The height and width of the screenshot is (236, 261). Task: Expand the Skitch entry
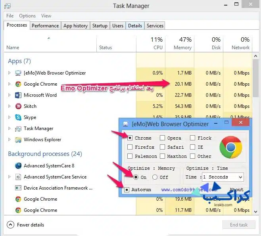coord(10,106)
